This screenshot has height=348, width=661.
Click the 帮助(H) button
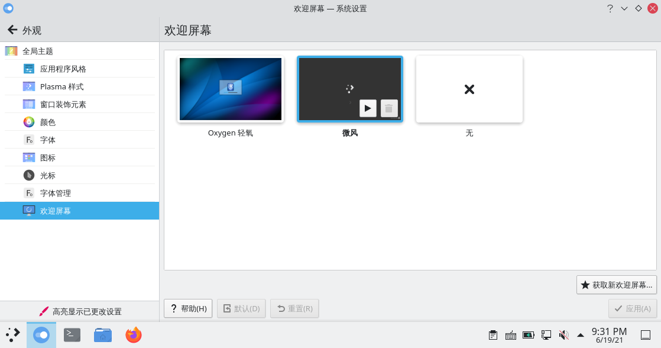188,308
